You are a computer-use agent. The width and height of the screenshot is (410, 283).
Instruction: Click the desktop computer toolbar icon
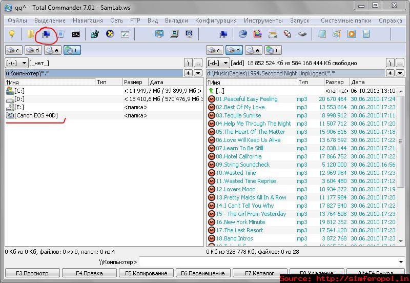174,34
